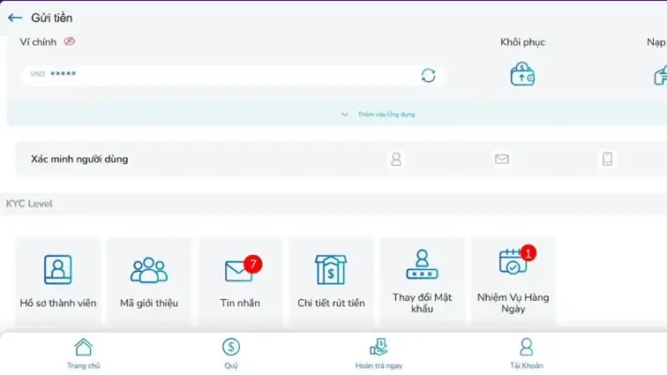The width and height of the screenshot is (667, 375).
Task: Click the back arrow beside Gửi tiền
Action: 15,18
